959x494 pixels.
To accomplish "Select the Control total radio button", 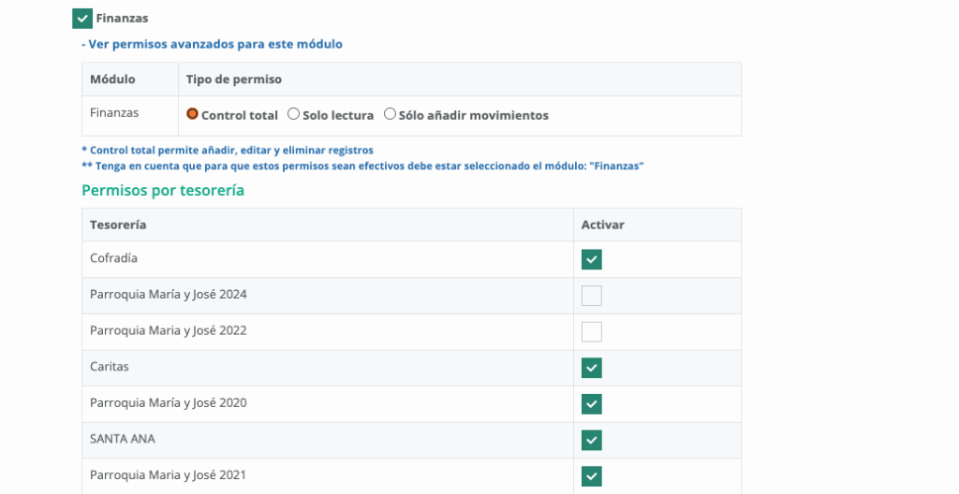I will [193, 114].
